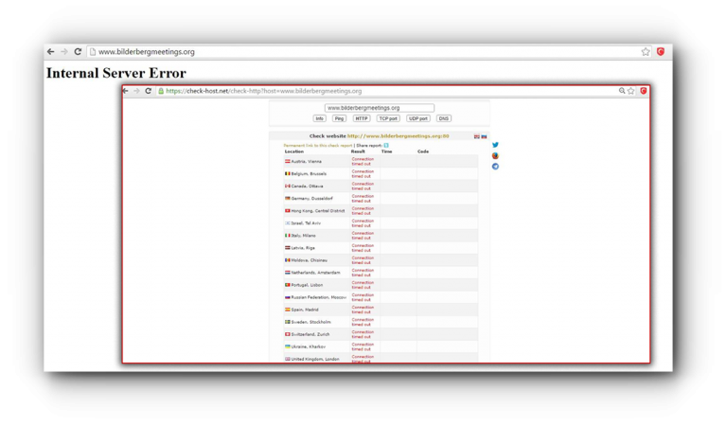Select 'Hong Kong, Central District' location text

click(x=318, y=211)
